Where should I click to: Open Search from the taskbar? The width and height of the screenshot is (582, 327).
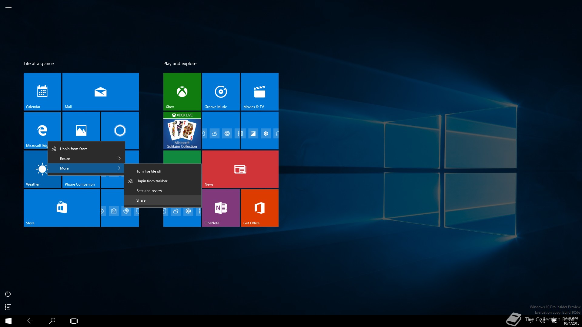tap(52, 321)
